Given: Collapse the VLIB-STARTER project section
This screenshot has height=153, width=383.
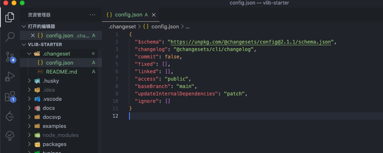Looking at the screenshot, I should click(x=24, y=44).
